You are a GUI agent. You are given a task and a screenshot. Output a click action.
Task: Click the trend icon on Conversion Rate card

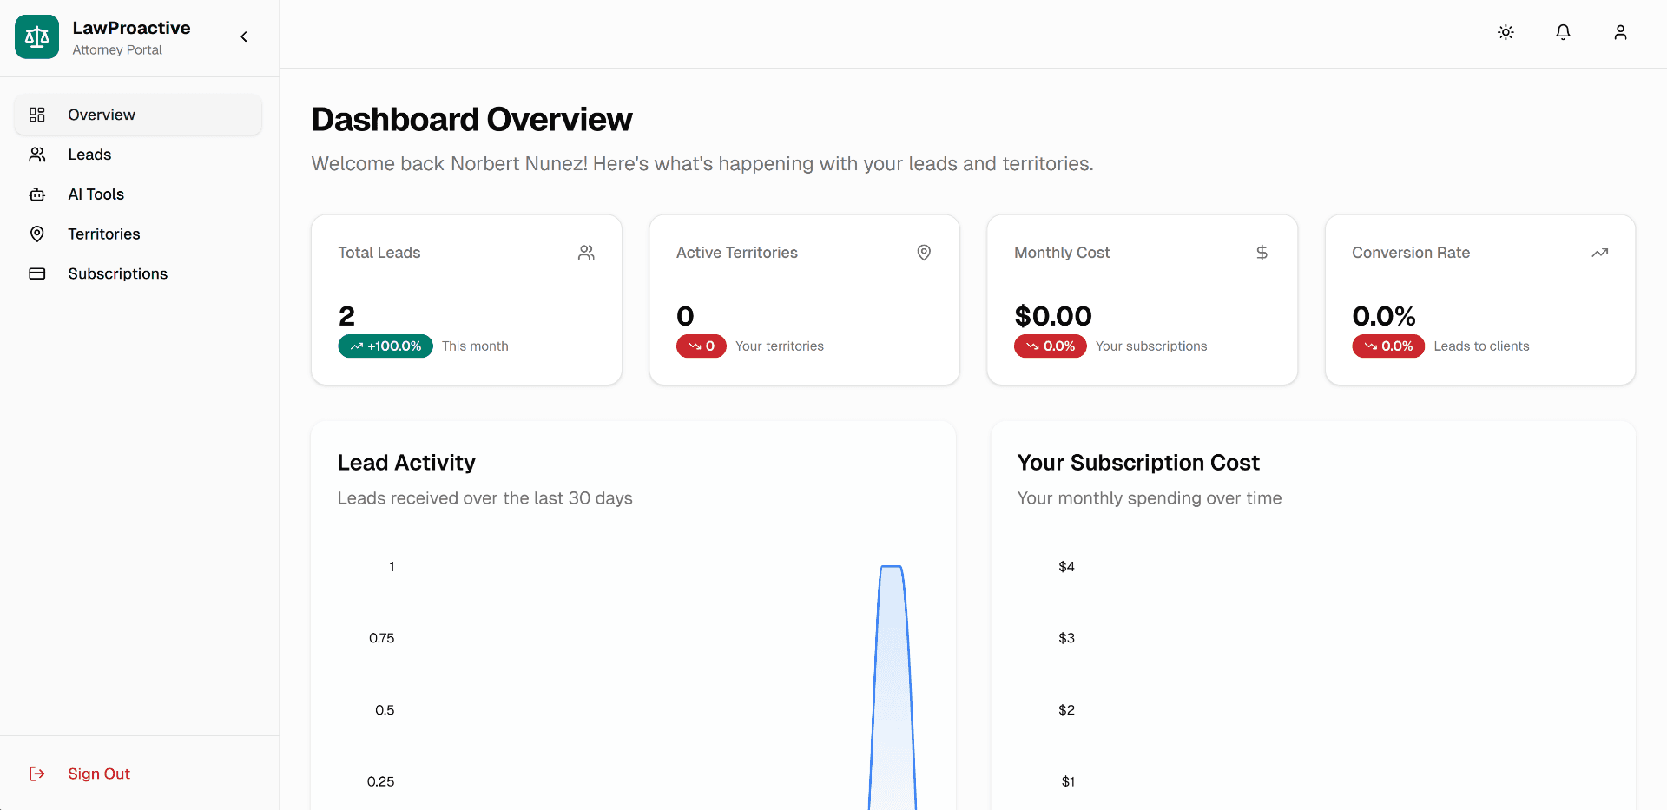(1600, 253)
